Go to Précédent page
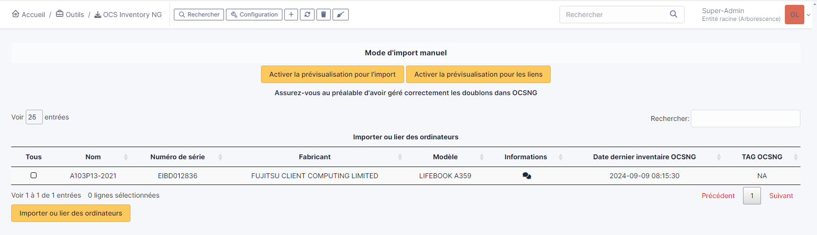Screen dimensions: 817x235 pos(718,196)
